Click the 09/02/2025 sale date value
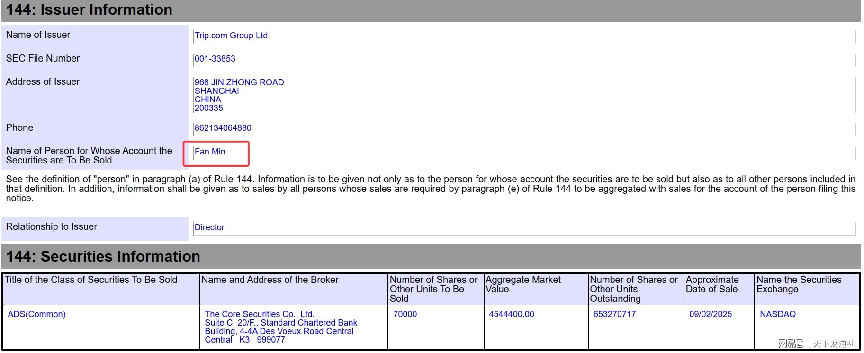864x353 pixels. 710,314
